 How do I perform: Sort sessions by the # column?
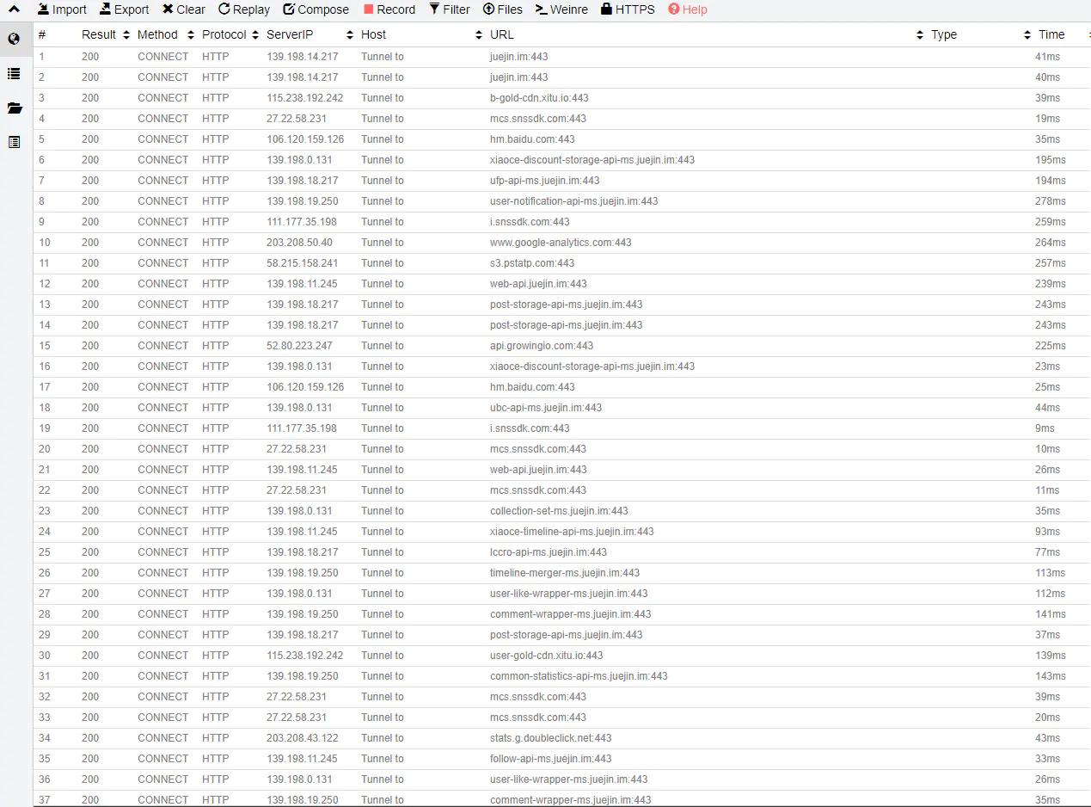click(x=42, y=34)
